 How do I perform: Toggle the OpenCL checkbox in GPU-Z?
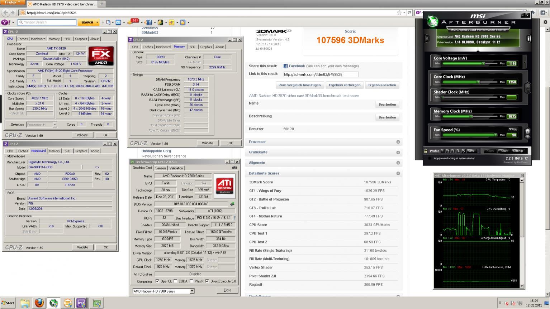pos(157,281)
